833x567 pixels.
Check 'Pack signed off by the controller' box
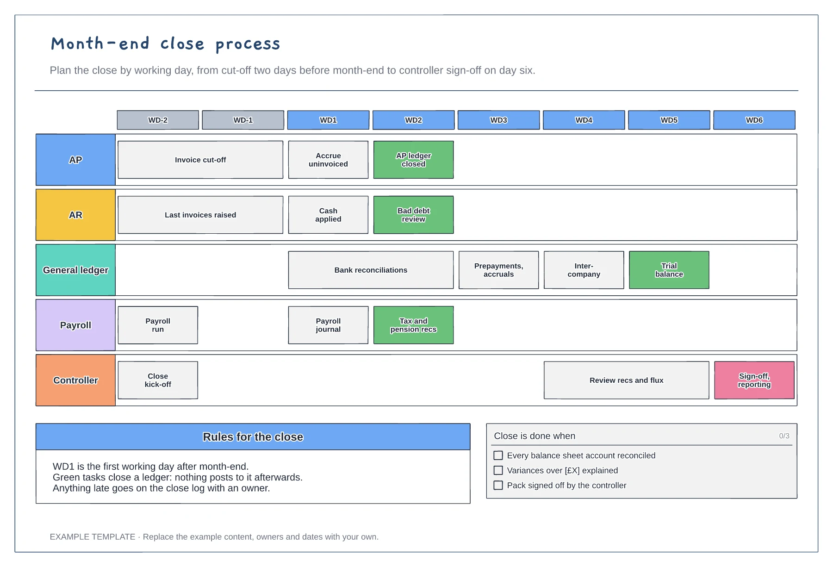coord(498,485)
